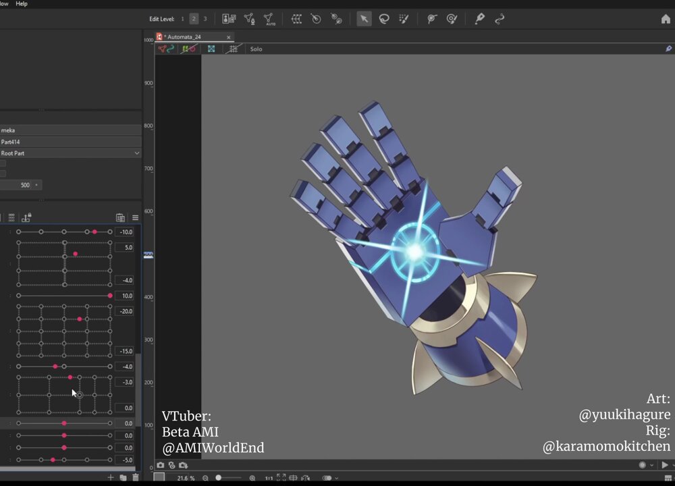The height and width of the screenshot is (486, 675).
Task: Toggle the lock keyform icon in parameter panel
Action: (x=26, y=217)
